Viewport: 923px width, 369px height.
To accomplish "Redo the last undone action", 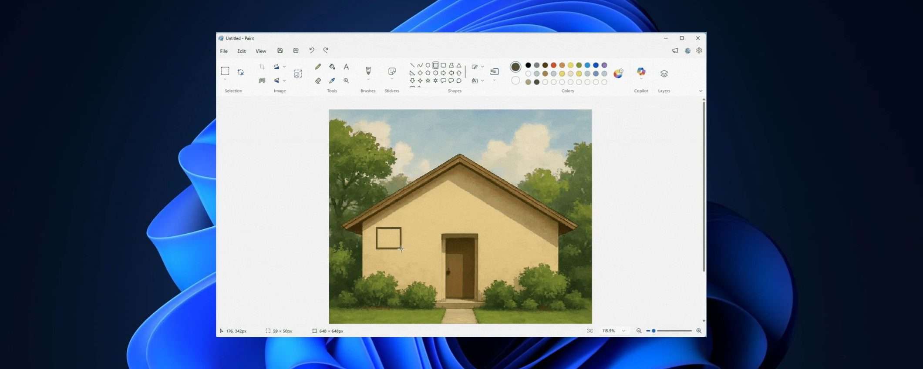I will click(x=326, y=50).
